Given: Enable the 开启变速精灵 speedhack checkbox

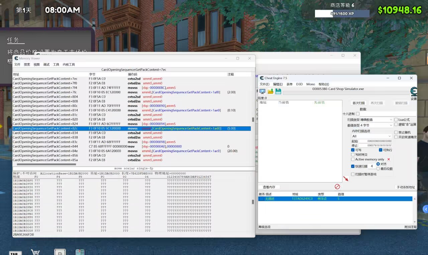Looking at the screenshot, I should [396, 137].
